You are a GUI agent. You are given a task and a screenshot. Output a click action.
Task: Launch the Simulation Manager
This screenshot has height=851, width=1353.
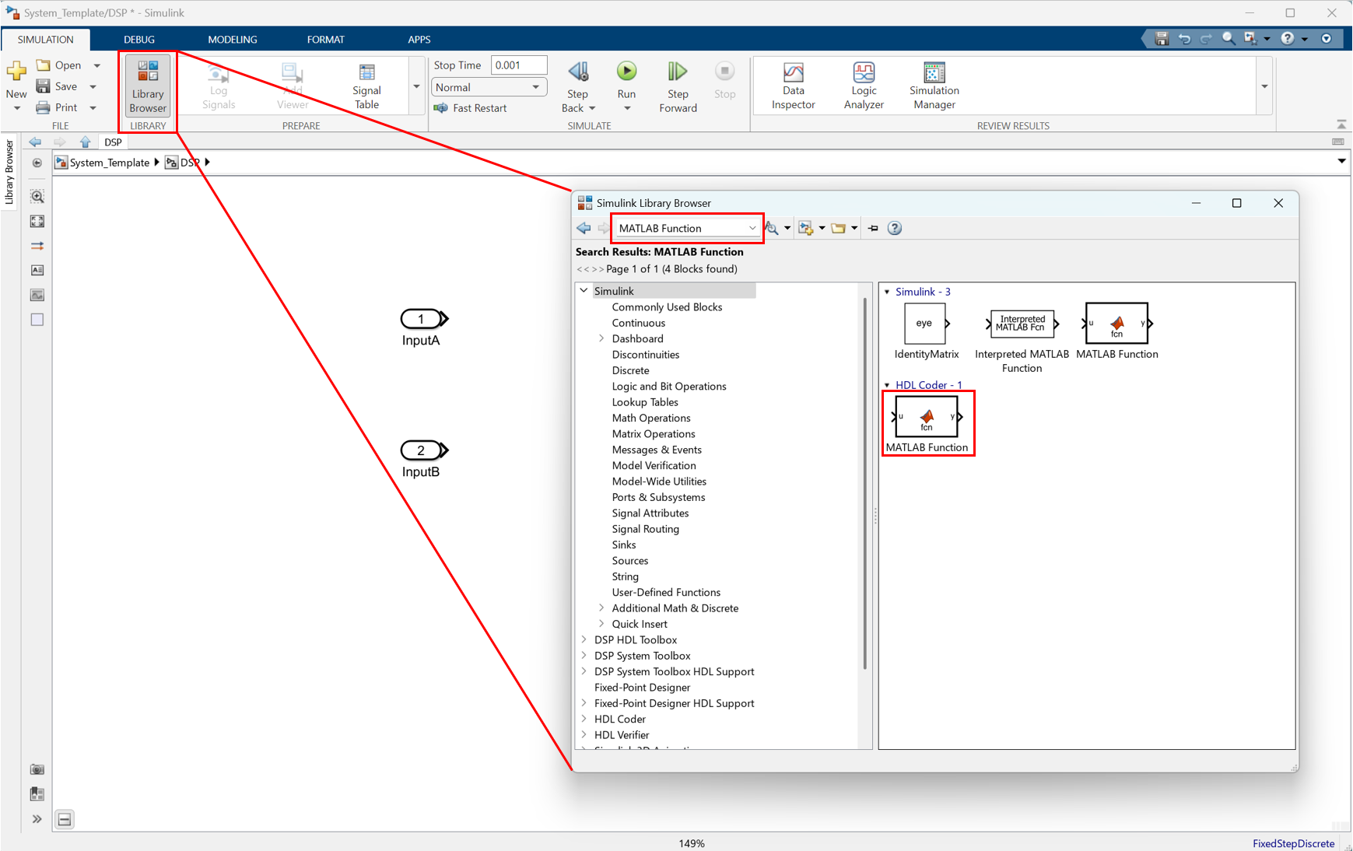933,86
